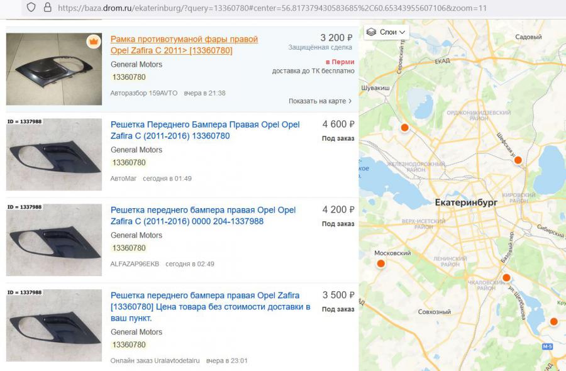Open listing Цена товара без стоимости доставки
566x371 pixels.
click(x=211, y=307)
